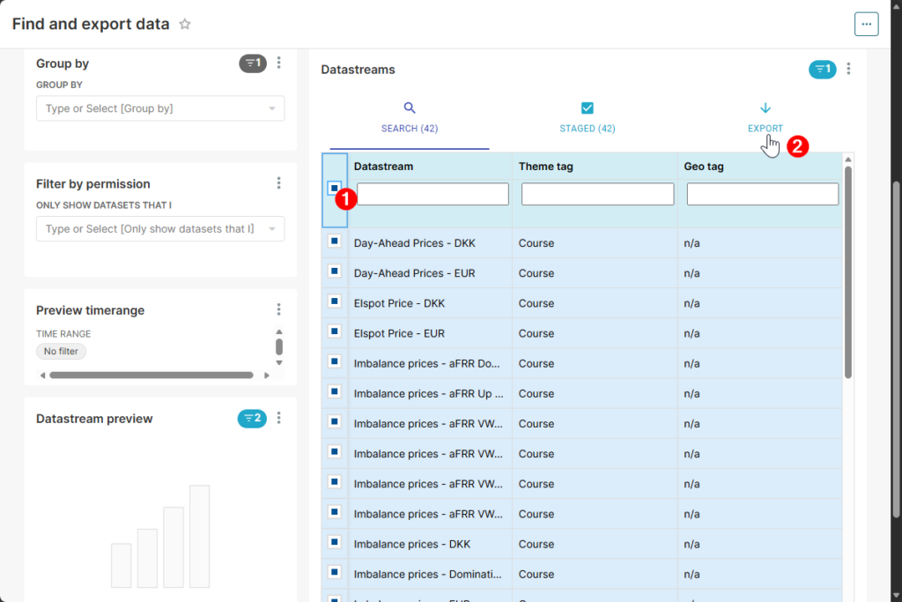The image size is (902, 602).
Task: Open Group by panel three-dot menu
Action: click(x=279, y=63)
